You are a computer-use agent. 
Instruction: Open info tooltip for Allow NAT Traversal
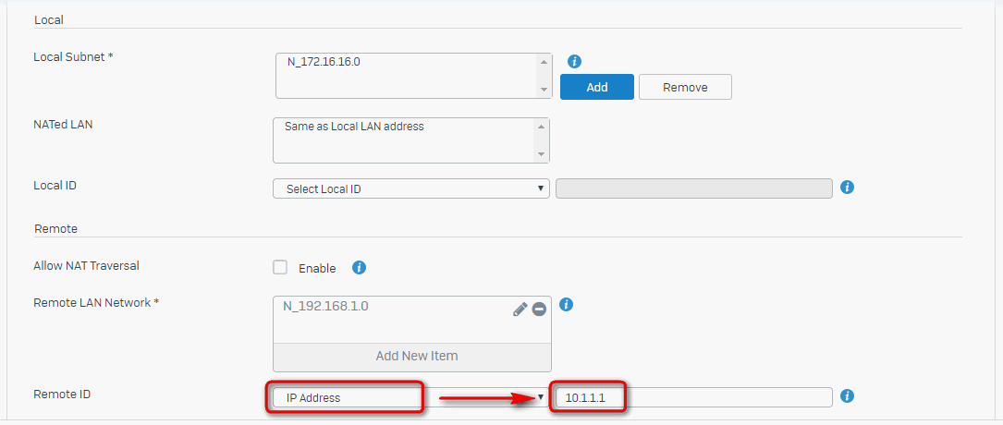point(359,267)
